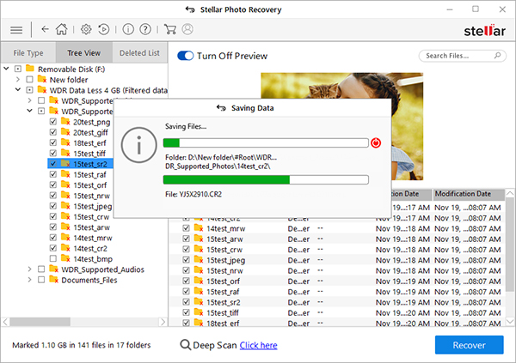Click the 14test_bmp folder icon in tree
This screenshot has height=363, width=516.
tap(65, 258)
